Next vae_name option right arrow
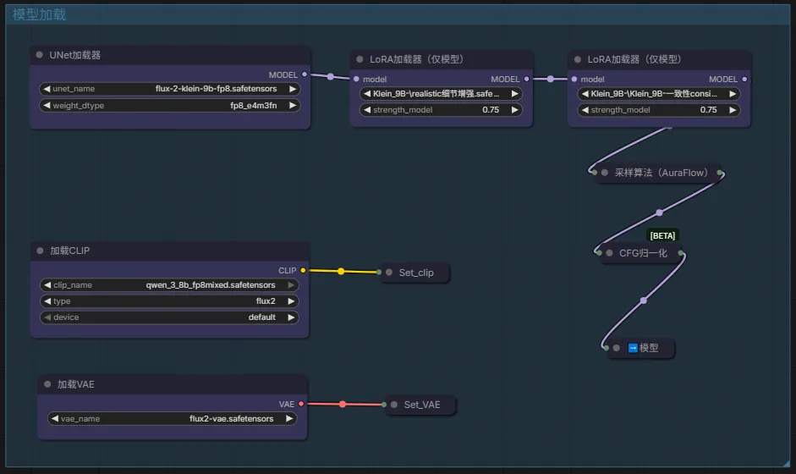This screenshot has width=796, height=474. 288,419
